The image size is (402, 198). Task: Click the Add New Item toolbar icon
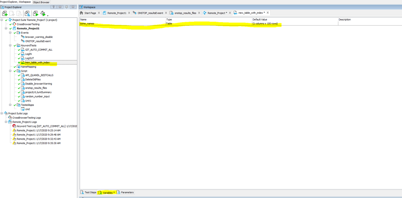(5, 13)
